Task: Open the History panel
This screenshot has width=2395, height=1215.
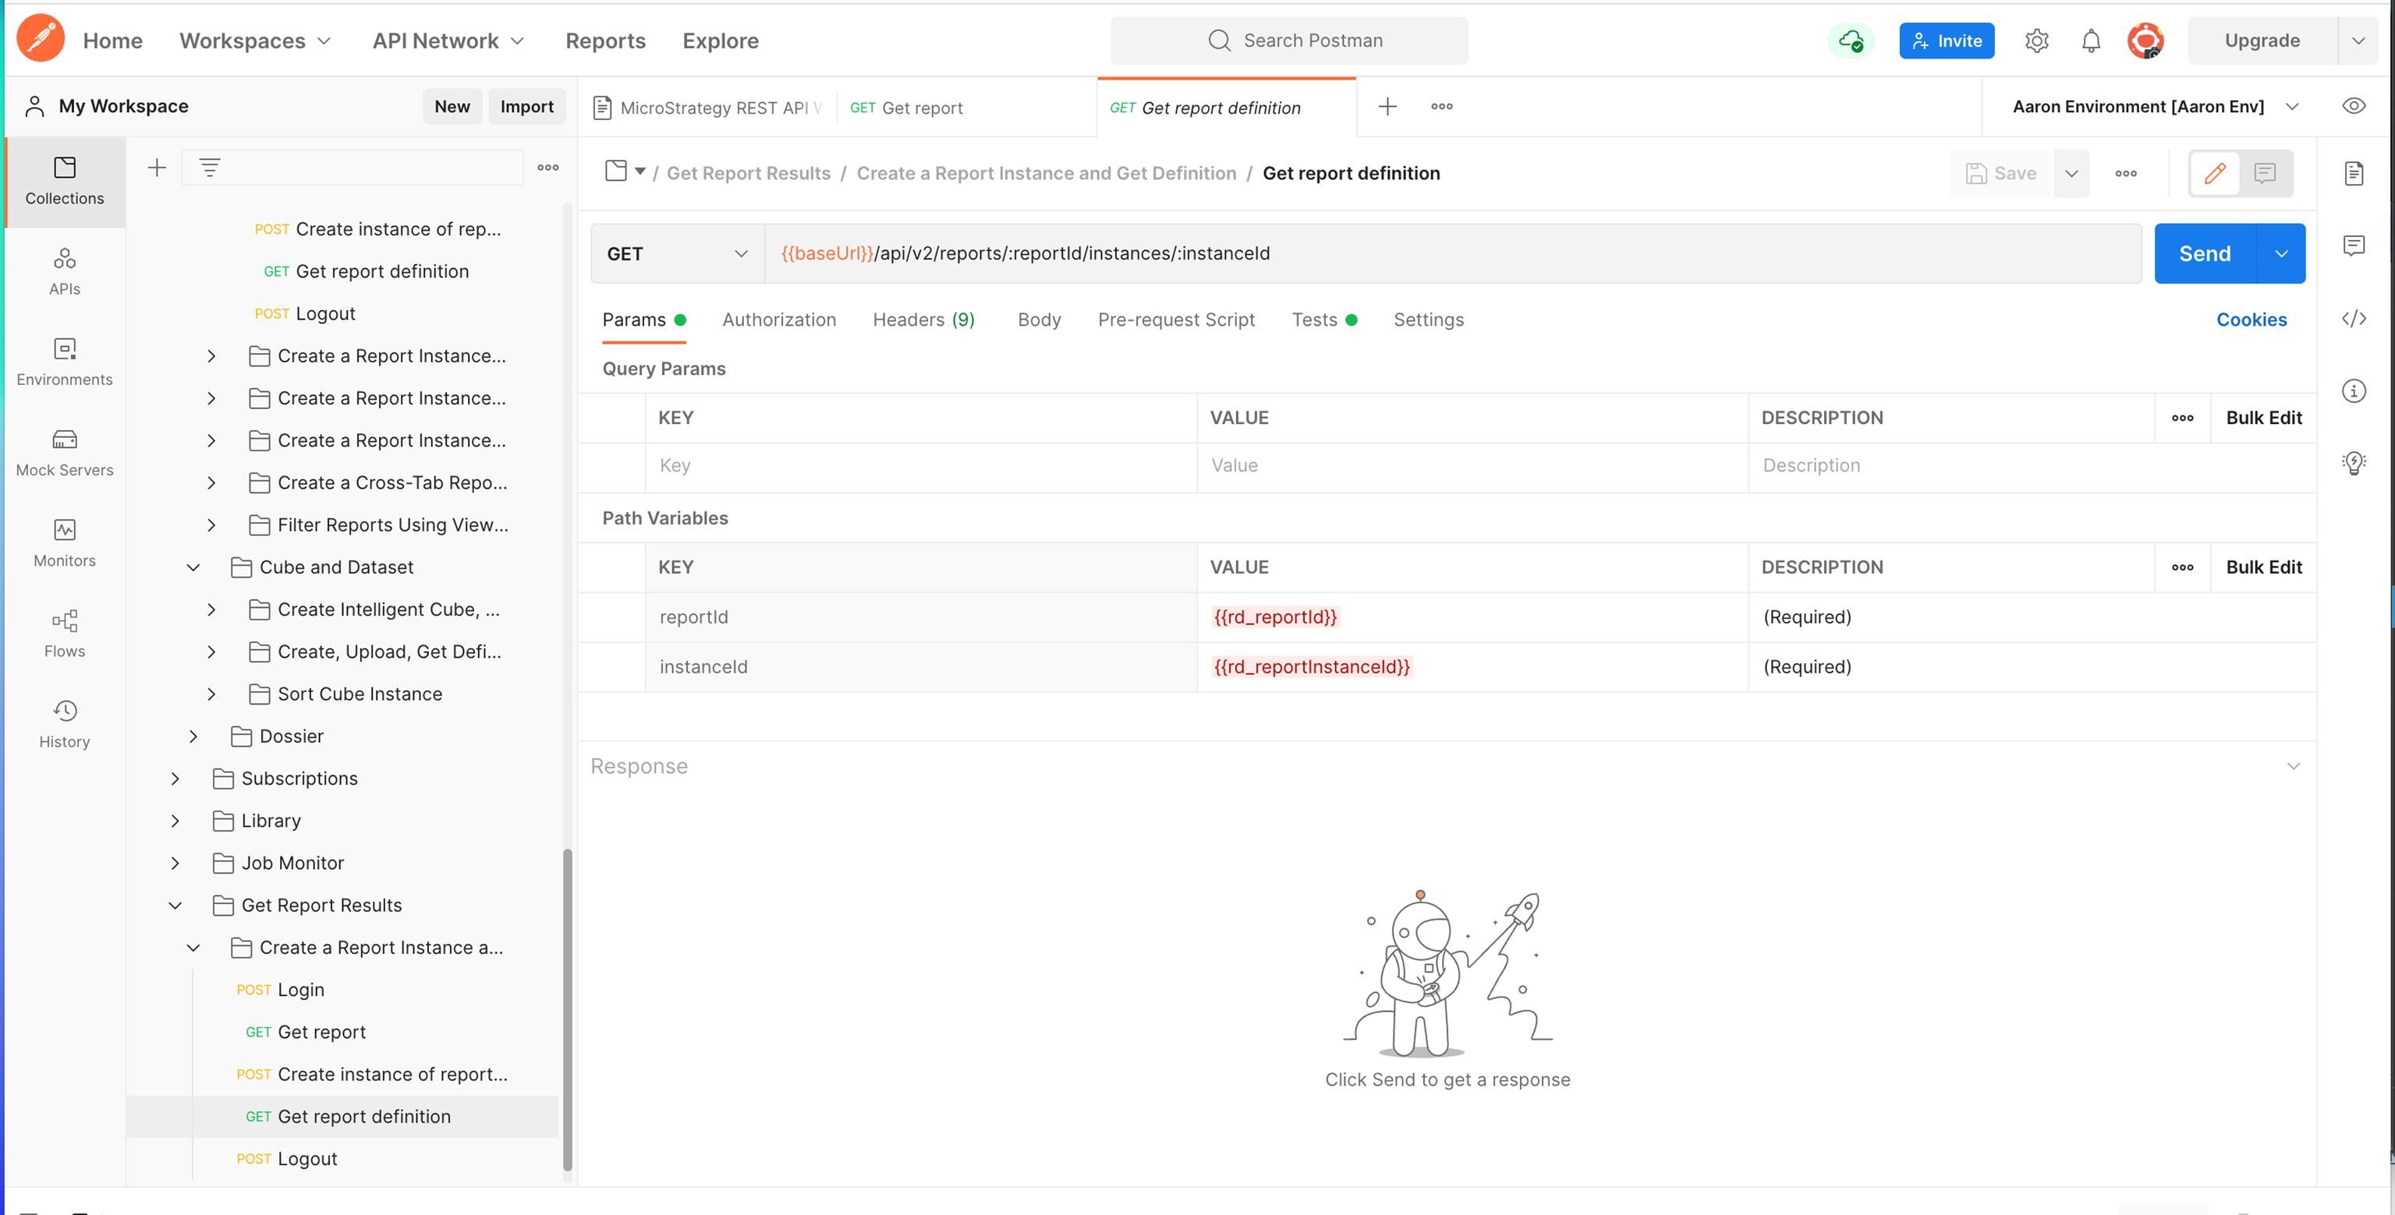Action: (x=64, y=723)
